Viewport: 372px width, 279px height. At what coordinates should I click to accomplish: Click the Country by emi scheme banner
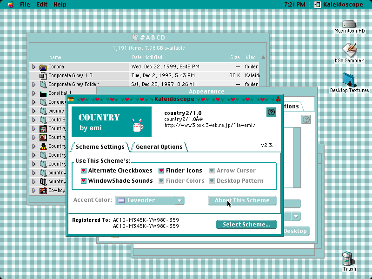tap(112, 122)
